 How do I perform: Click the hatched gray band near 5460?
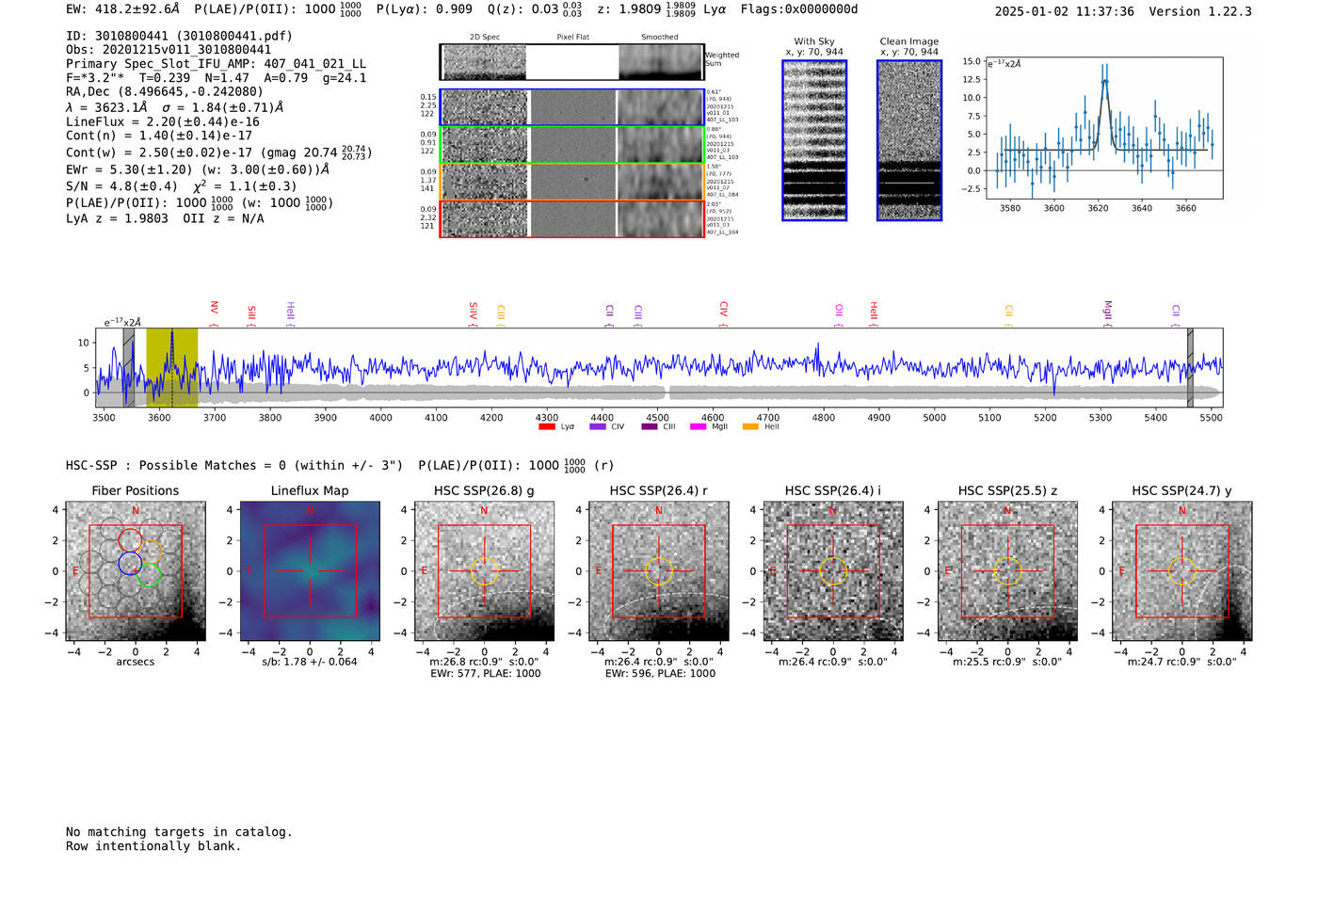coord(1190,367)
